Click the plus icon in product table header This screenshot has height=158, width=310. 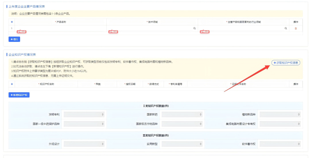12,22
